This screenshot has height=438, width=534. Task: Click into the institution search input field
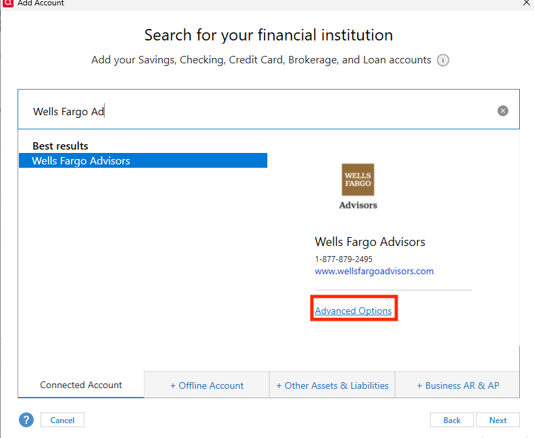coord(269,109)
